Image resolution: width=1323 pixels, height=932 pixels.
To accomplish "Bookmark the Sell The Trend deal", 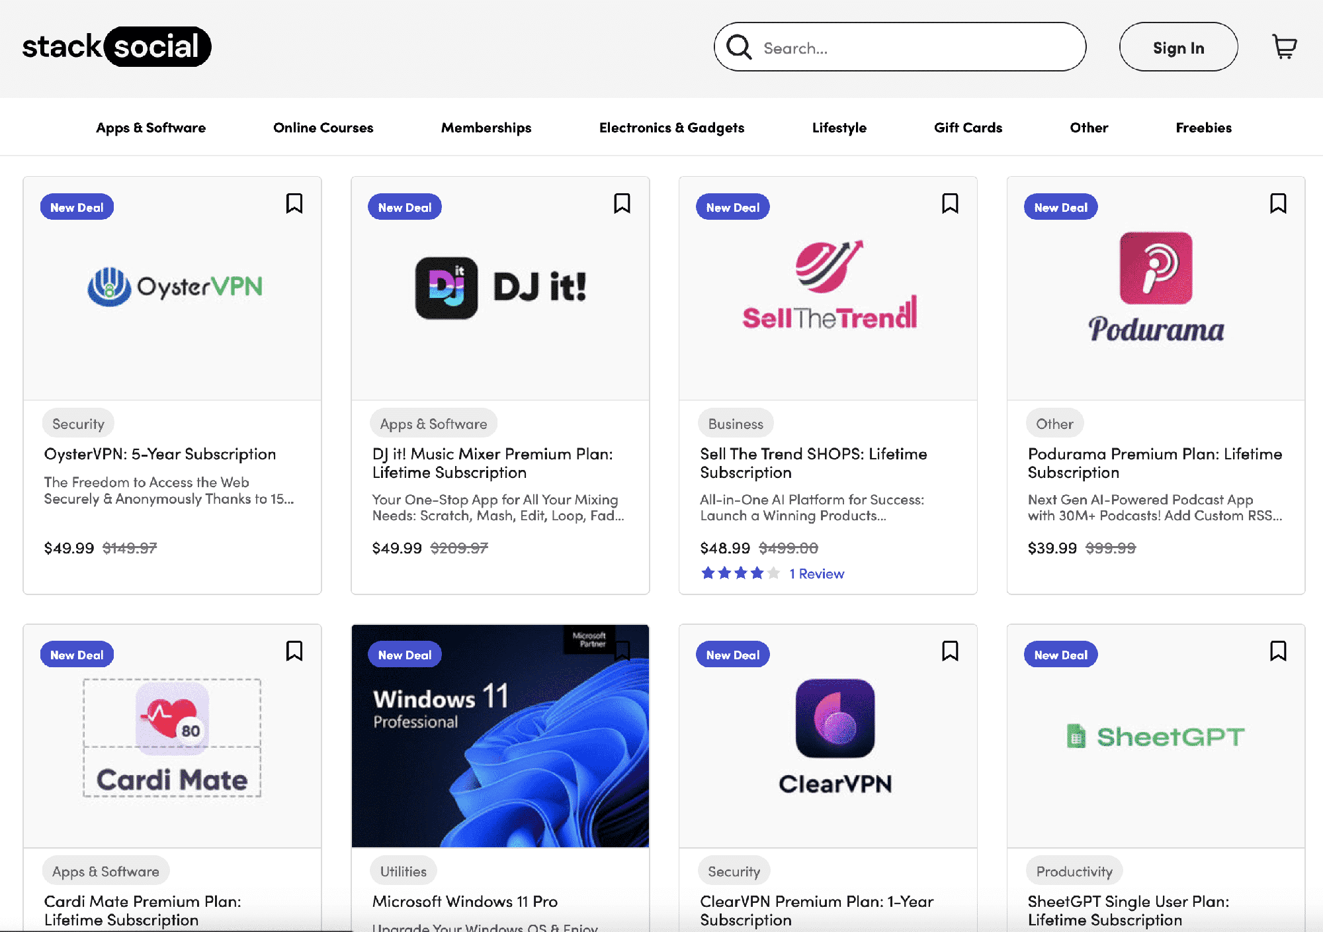I will [x=950, y=203].
